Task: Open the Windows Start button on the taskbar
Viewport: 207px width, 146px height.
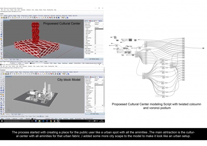Action: pyautogui.click(x=1, y=121)
